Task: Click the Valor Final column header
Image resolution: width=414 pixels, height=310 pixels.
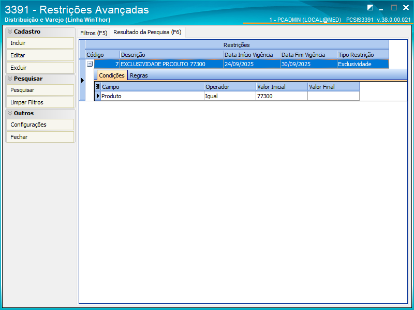Action: (333, 87)
